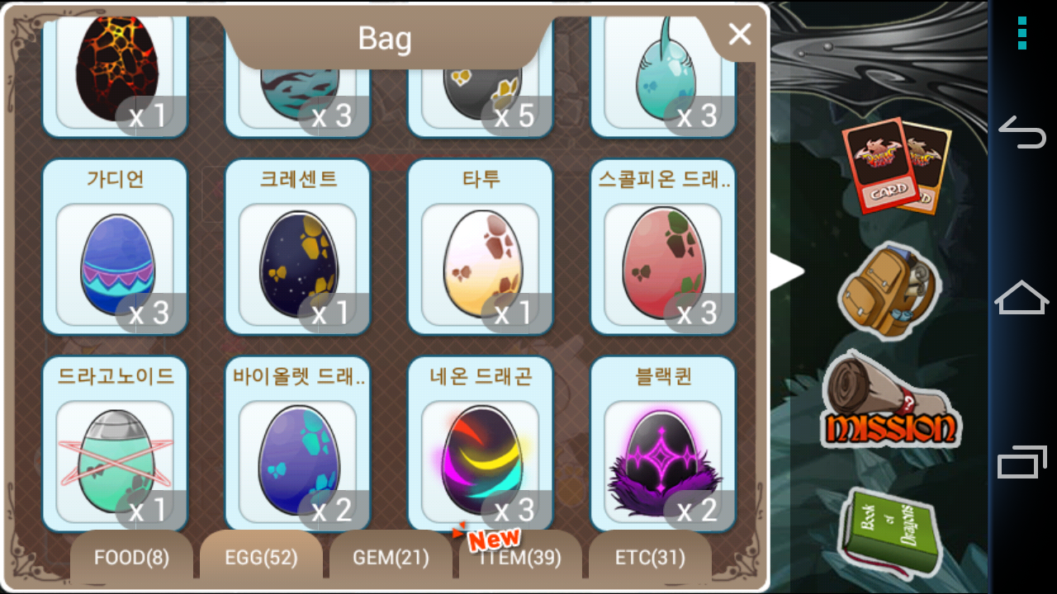The image size is (1057, 594).
Task: Open the Mission scroll icon
Action: point(890,398)
